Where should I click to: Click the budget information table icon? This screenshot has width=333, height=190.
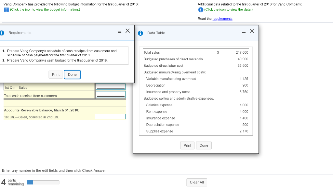6,9
